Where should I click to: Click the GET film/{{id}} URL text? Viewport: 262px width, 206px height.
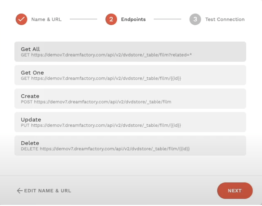click(x=101, y=78)
